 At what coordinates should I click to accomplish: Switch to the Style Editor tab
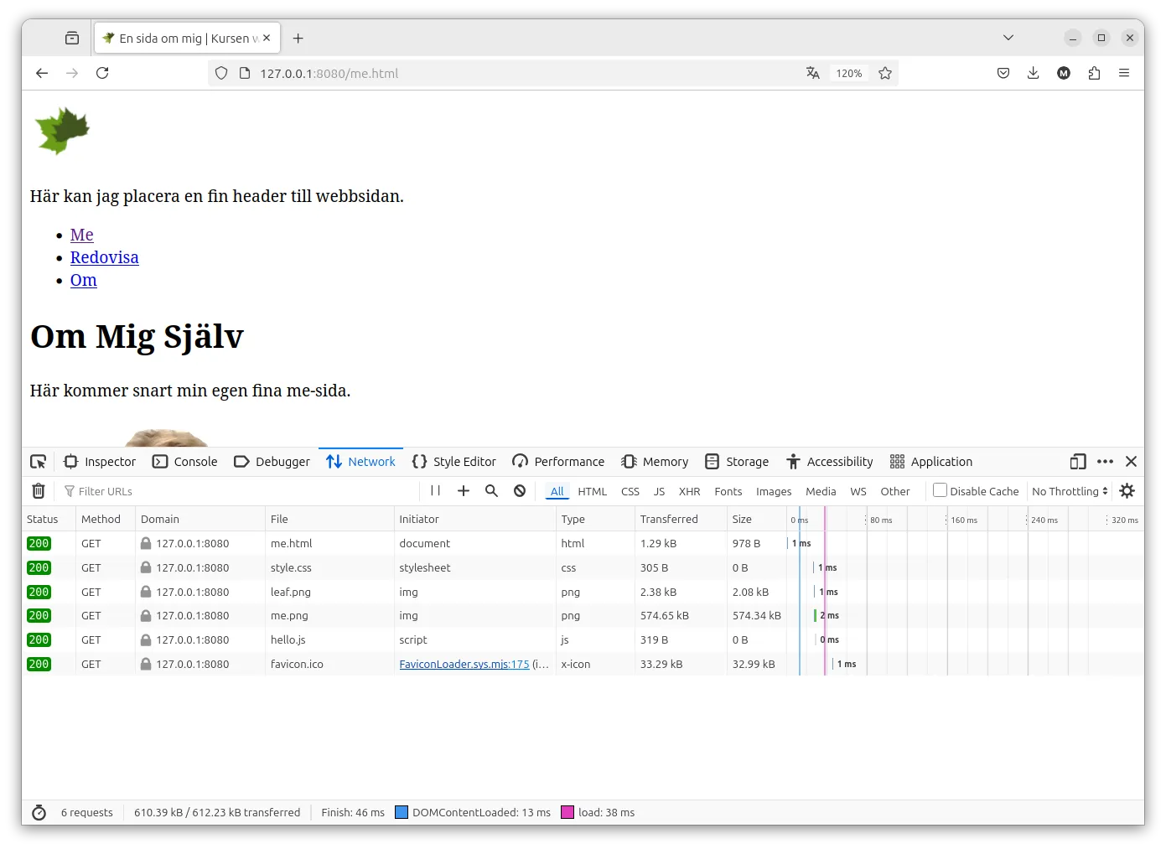point(453,462)
